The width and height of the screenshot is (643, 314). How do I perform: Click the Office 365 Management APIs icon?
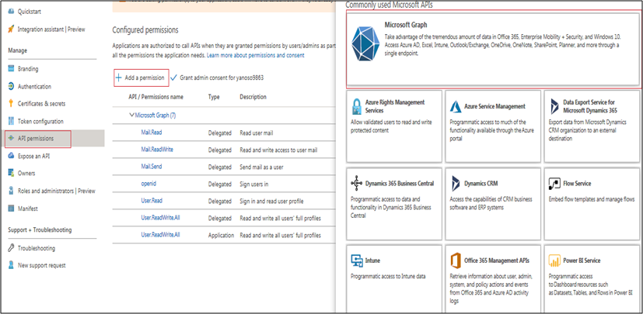pos(454,261)
